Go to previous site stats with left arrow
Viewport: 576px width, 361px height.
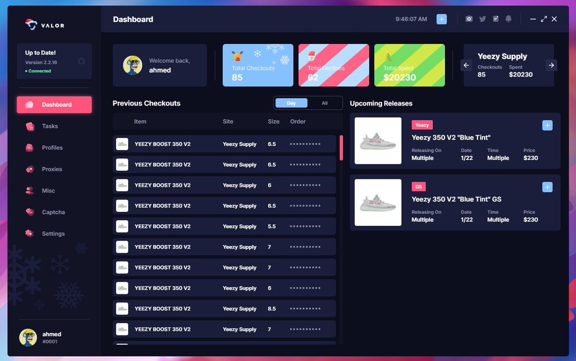pos(466,65)
